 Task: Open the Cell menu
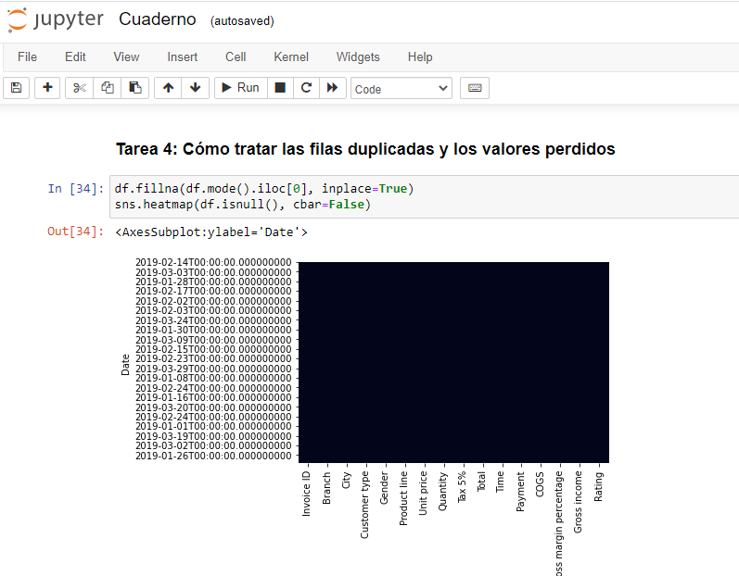236,56
